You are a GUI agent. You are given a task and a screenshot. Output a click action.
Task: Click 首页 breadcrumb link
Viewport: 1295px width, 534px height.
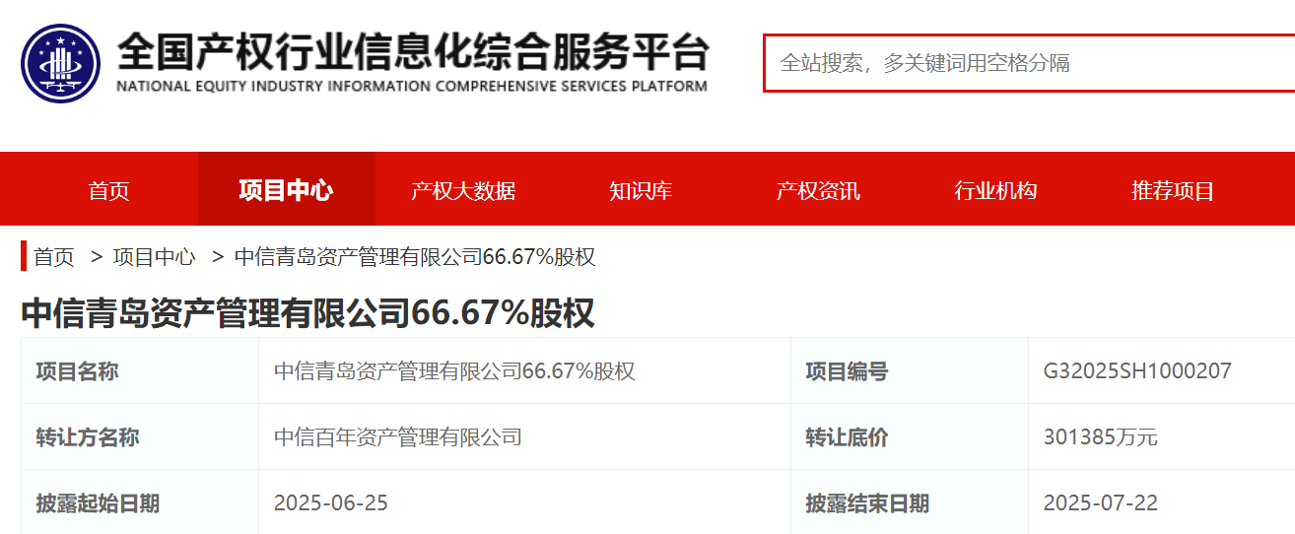[54, 257]
